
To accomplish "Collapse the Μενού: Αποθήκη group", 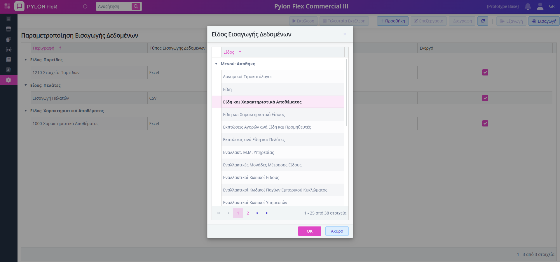I will click(x=216, y=64).
